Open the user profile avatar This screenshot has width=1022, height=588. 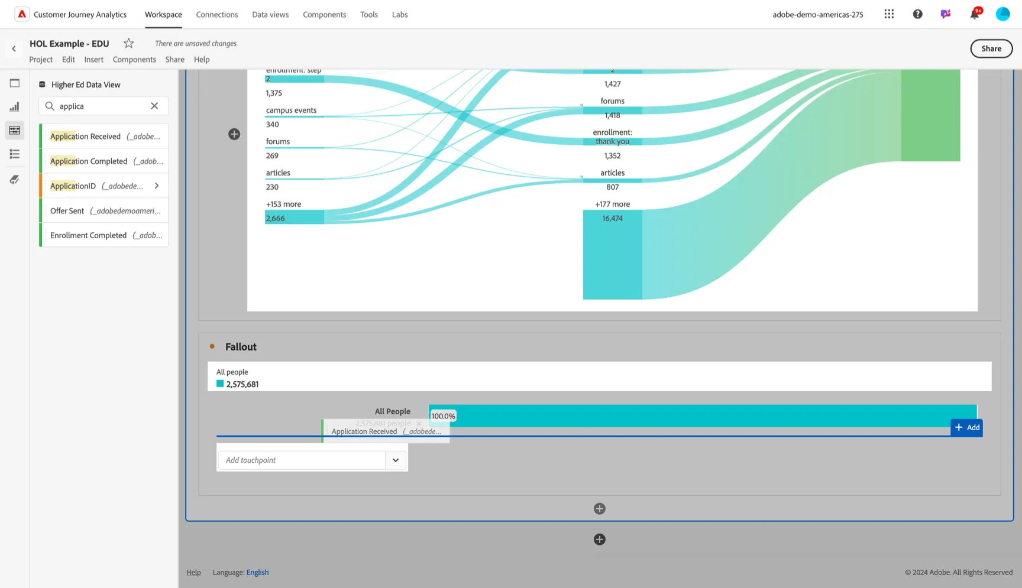tap(1002, 14)
